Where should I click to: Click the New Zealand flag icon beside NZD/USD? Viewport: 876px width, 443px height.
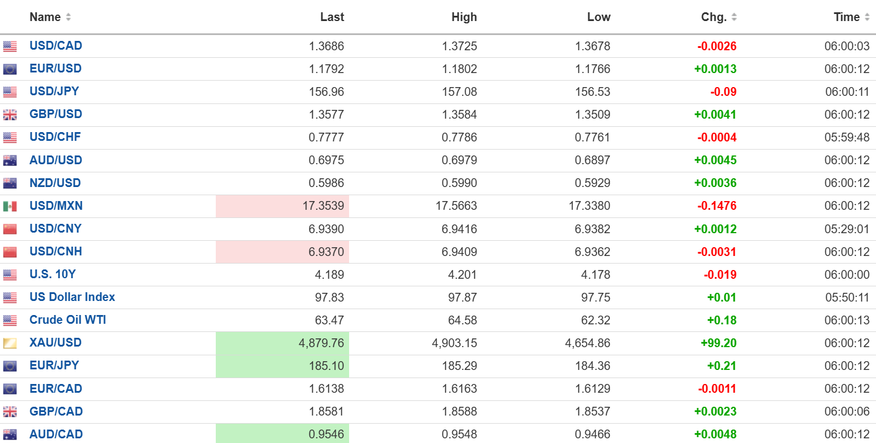10,184
